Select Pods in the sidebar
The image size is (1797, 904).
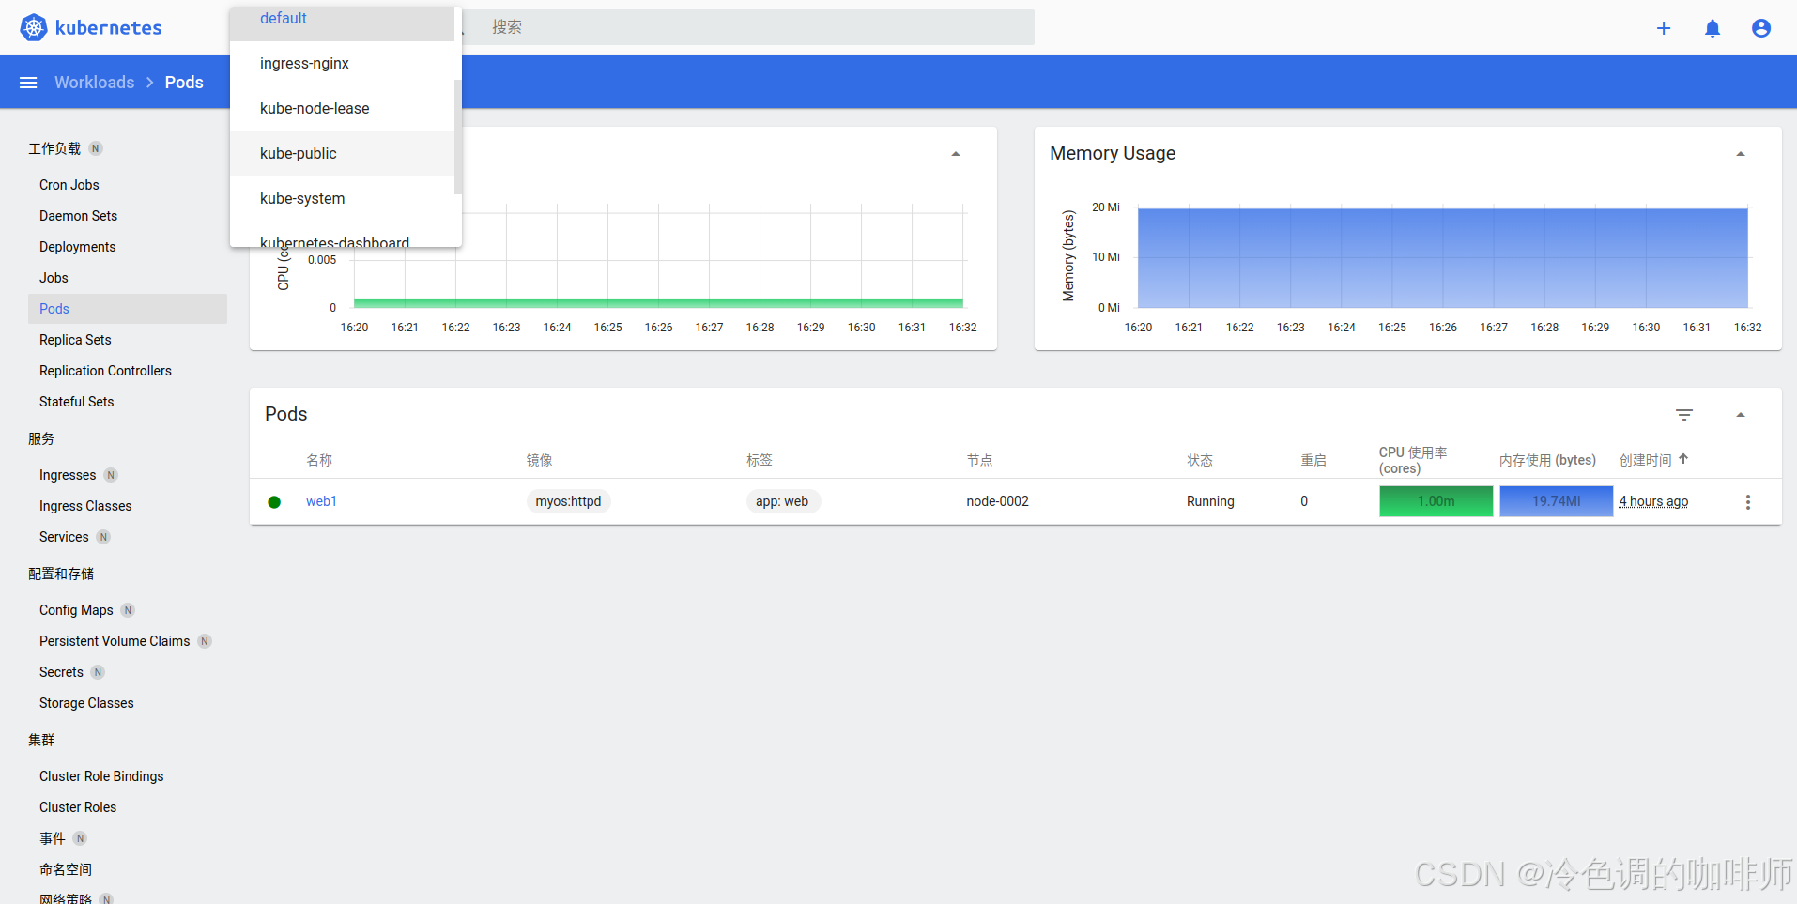128,309
